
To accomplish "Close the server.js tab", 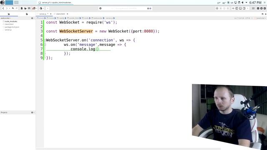I will point(51,14).
